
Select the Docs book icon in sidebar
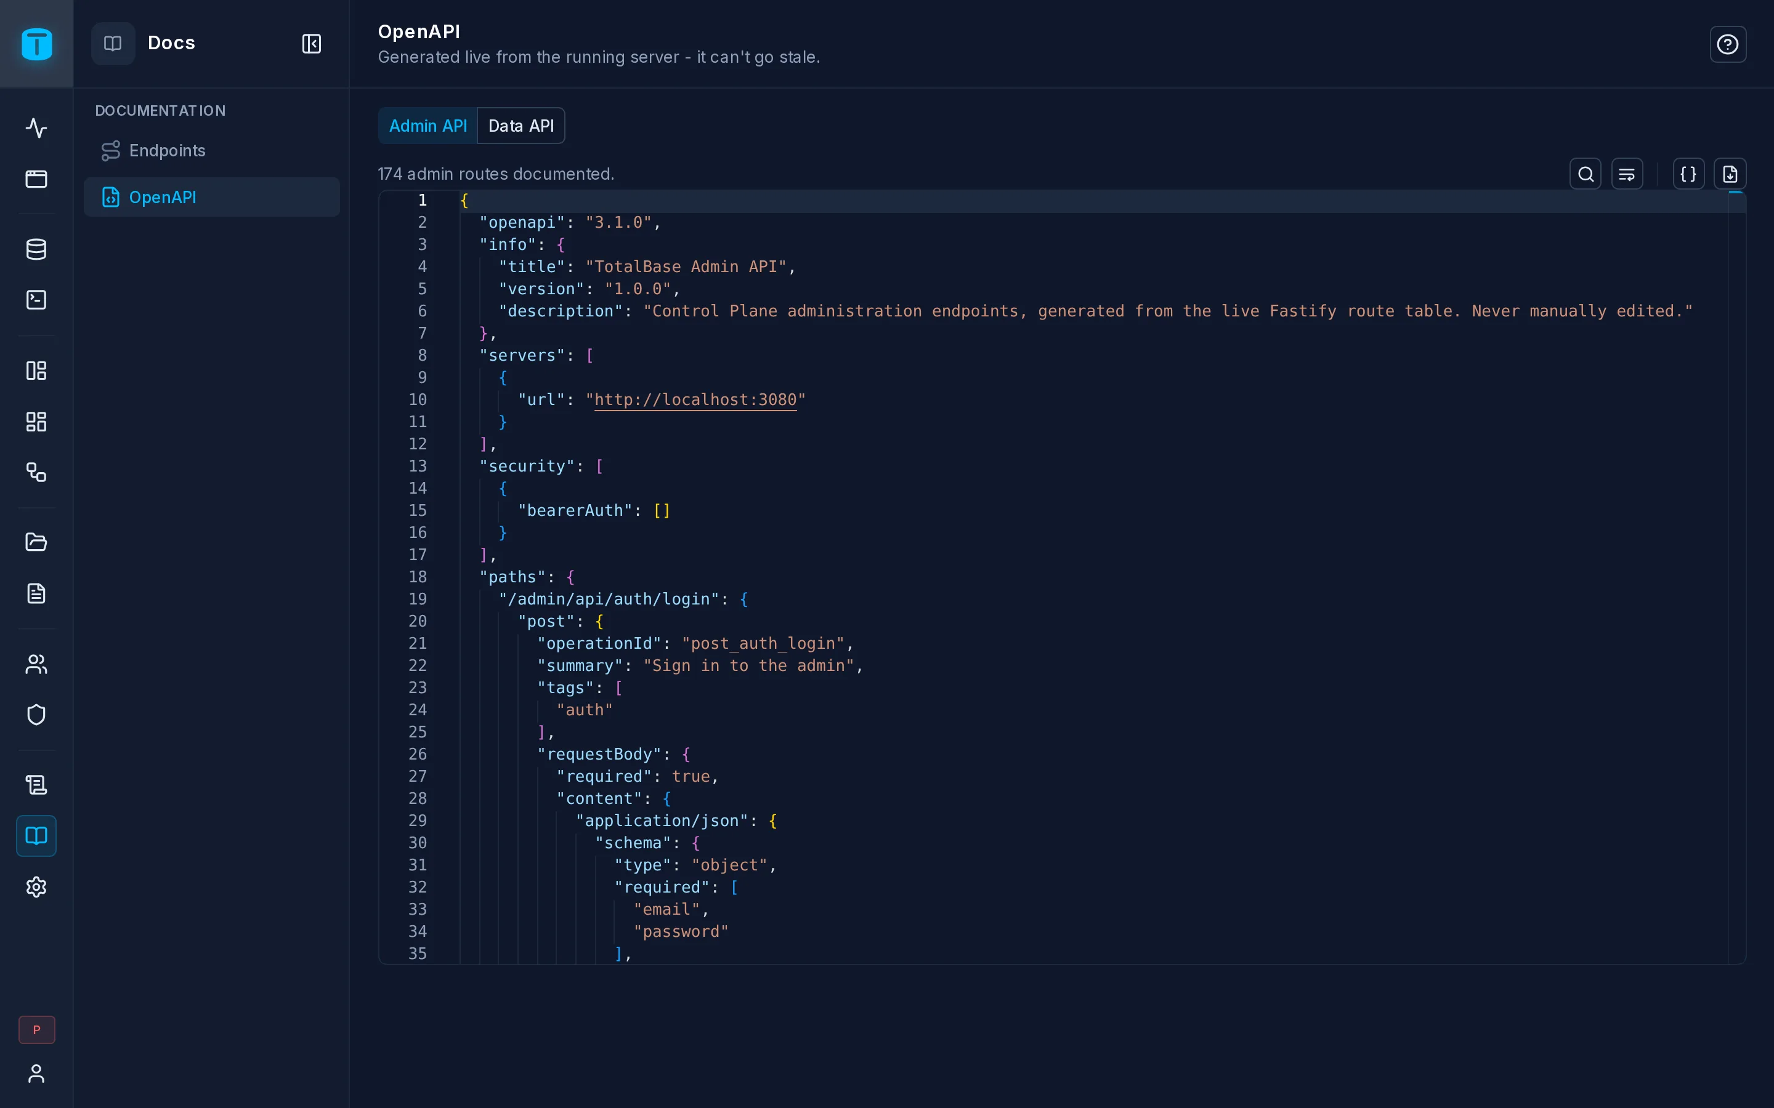[x=37, y=836]
